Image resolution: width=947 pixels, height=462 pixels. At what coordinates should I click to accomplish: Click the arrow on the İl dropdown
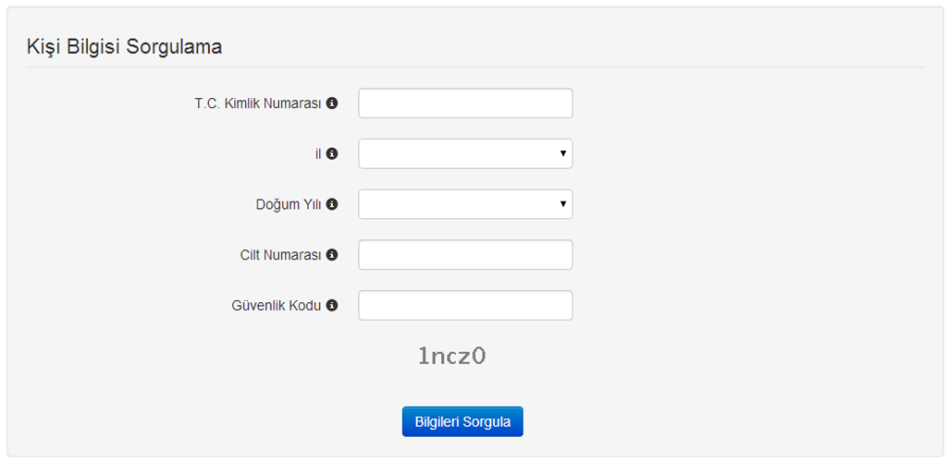pos(562,154)
